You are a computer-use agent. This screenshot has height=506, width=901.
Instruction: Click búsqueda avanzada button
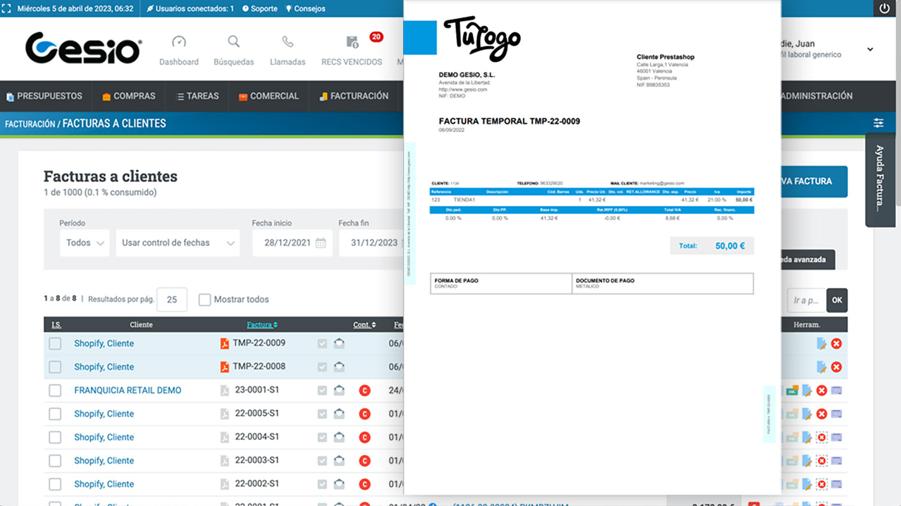pyautogui.click(x=808, y=260)
